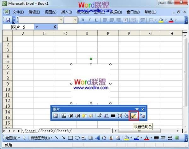Open the 自选图形(U) AutoShapes dropdown
189x149 pixels.
42,138
